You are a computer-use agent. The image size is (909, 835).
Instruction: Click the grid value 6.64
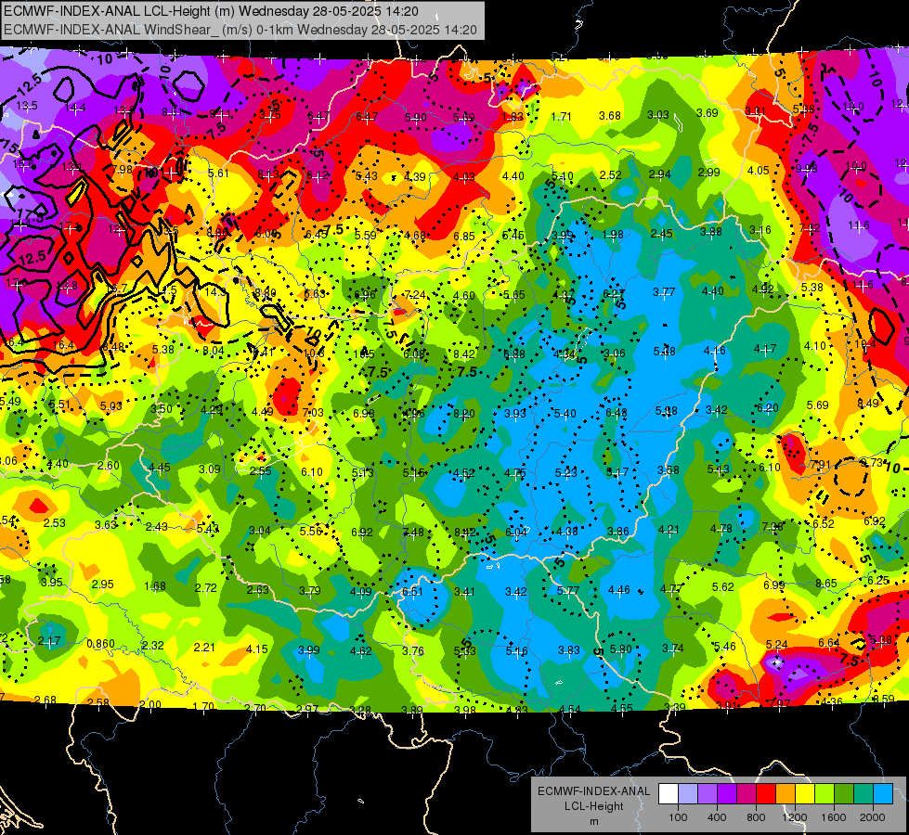829,643
